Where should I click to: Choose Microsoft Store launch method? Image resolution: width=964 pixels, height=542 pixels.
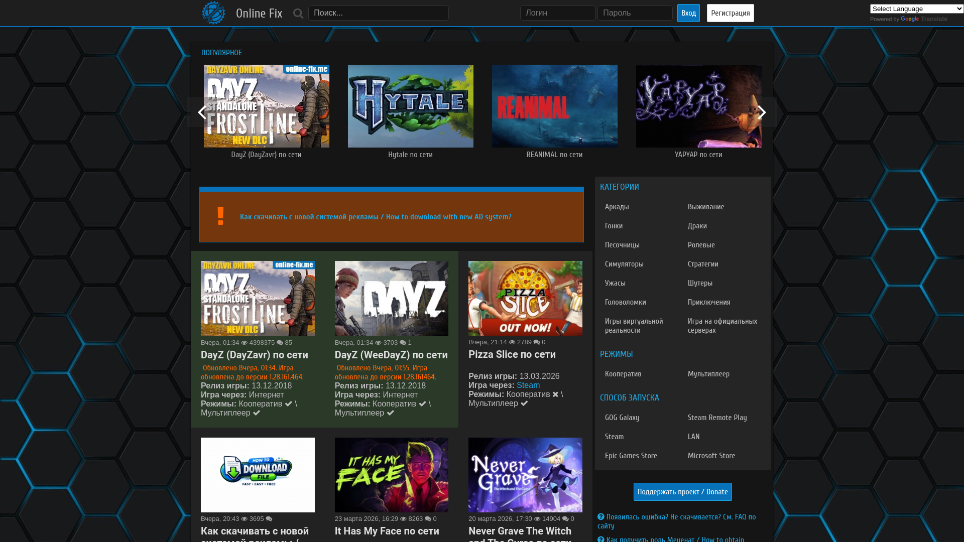[711, 456]
